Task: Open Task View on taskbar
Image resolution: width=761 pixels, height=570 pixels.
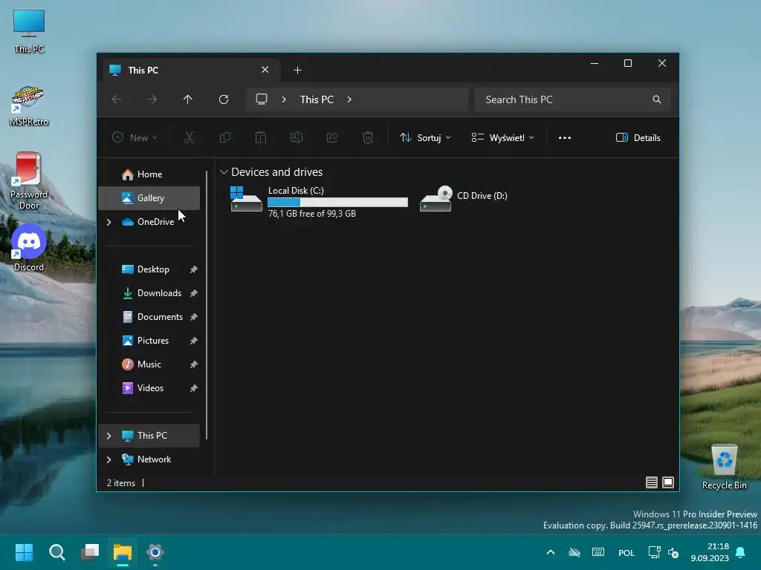Action: [90, 552]
